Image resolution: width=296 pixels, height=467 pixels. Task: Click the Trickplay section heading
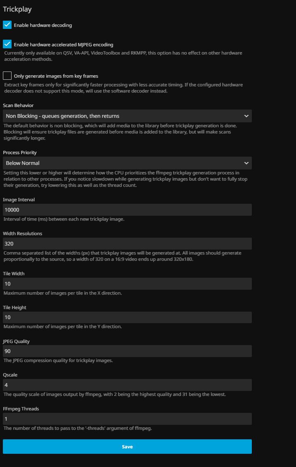click(17, 9)
